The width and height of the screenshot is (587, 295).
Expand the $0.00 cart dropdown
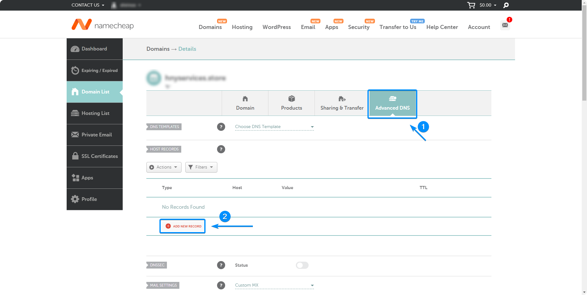(x=488, y=5)
